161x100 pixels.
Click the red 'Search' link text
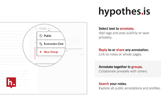click(104, 83)
